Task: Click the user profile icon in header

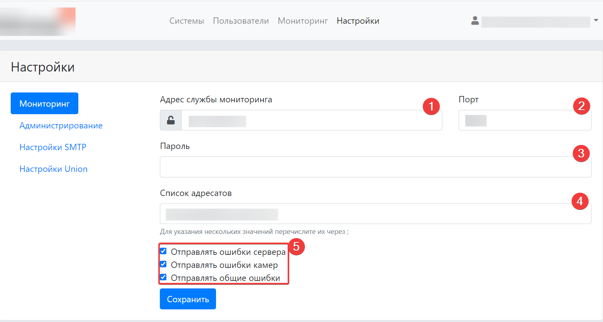Action: pos(475,21)
